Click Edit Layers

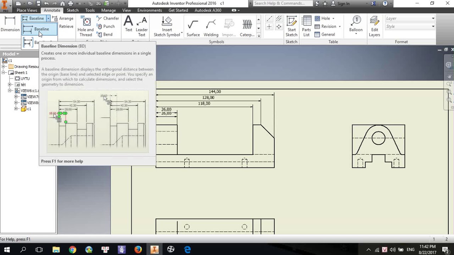pyautogui.click(x=375, y=27)
